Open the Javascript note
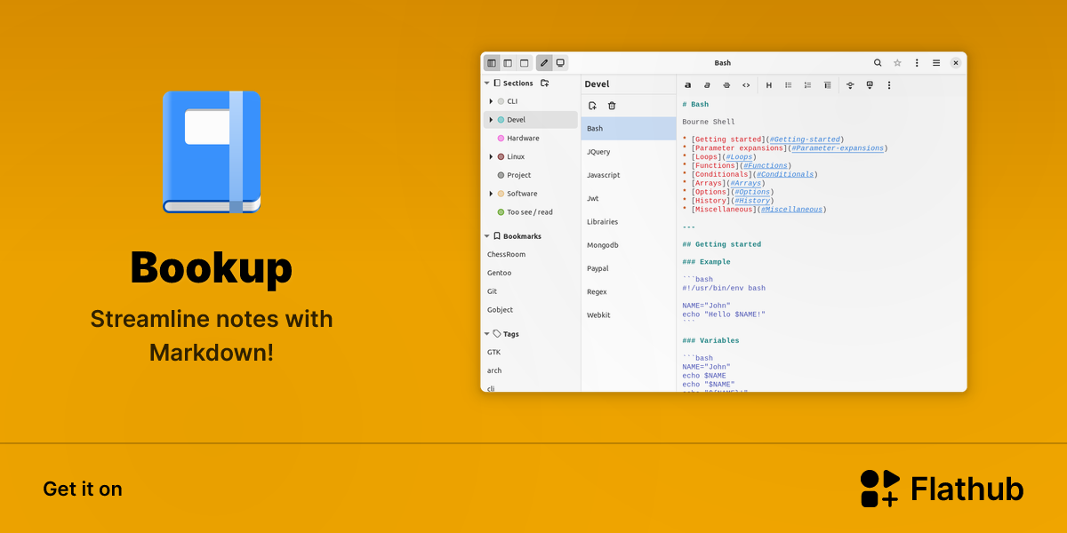Image resolution: width=1067 pixels, height=533 pixels. pyautogui.click(x=629, y=175)
